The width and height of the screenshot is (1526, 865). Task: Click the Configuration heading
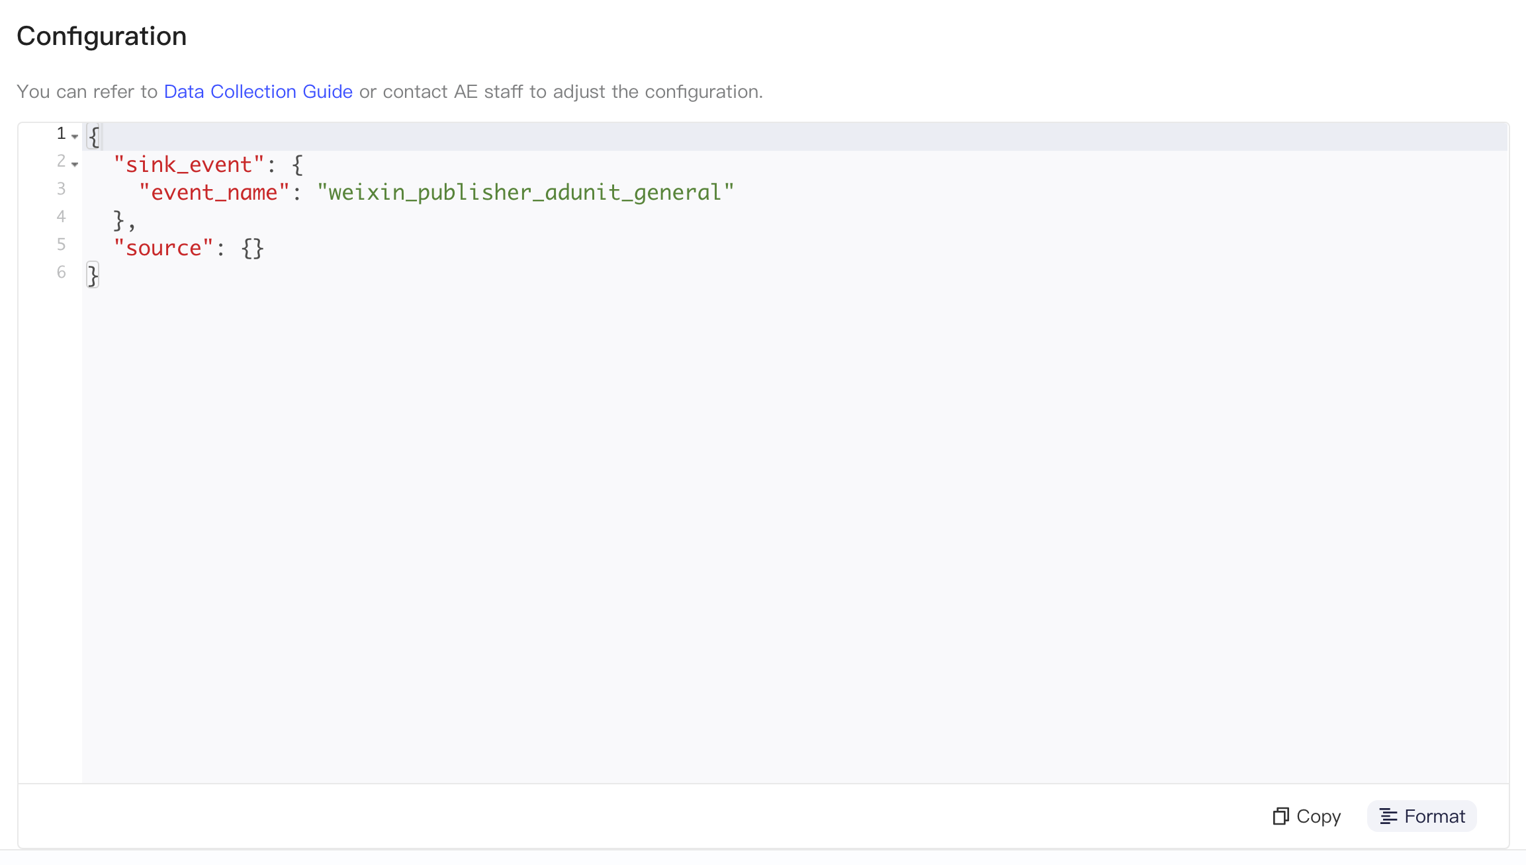tap(101, 36)
